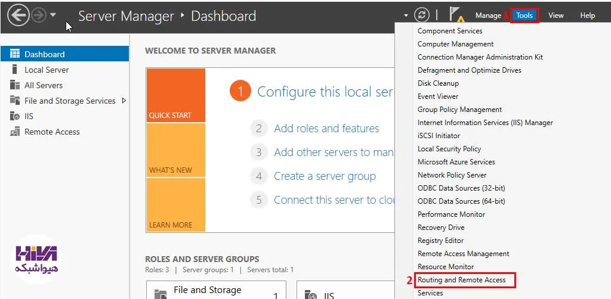This screenshot has height=299, width=611.
Task: Click the QUICK START tile
Action: (176, 95)
